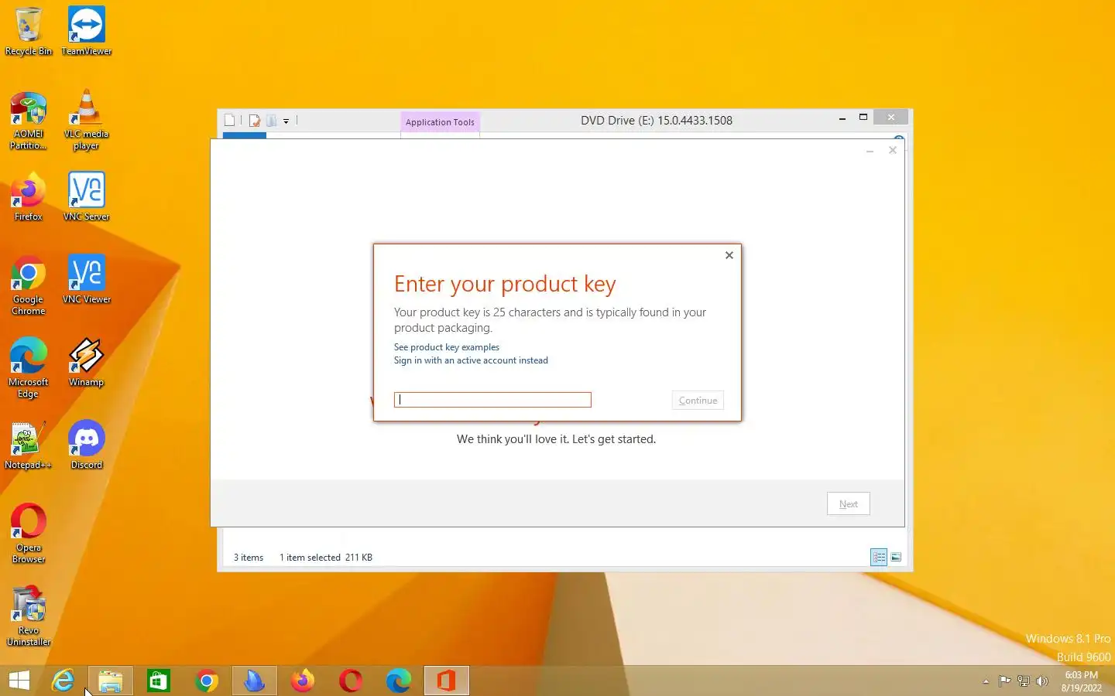Click the '3 items' status bar text

point(249,558)
